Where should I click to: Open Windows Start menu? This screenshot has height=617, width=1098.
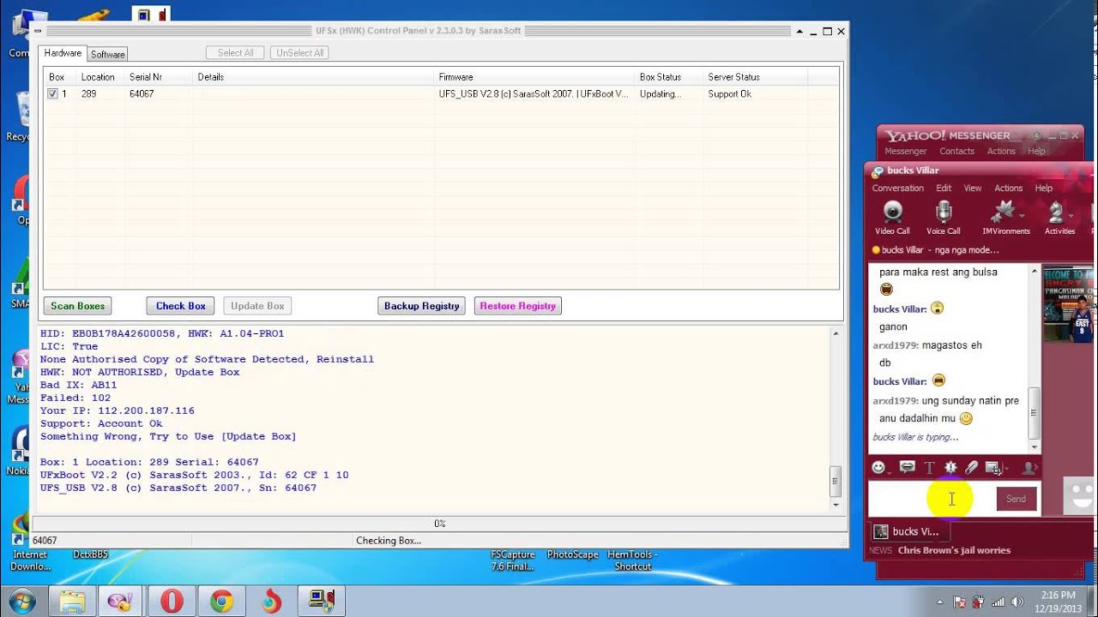[22, 601]
